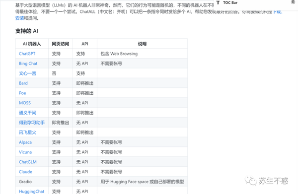The width and height of the screenshot is (298, 194).
Task: Click the 支持的 AI heading
Action: pyautogui.click(x=27, y=31)
